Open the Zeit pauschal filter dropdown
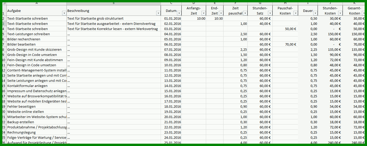Image resolution: width=367 pixels, height=146 pixels. (245, 13)
